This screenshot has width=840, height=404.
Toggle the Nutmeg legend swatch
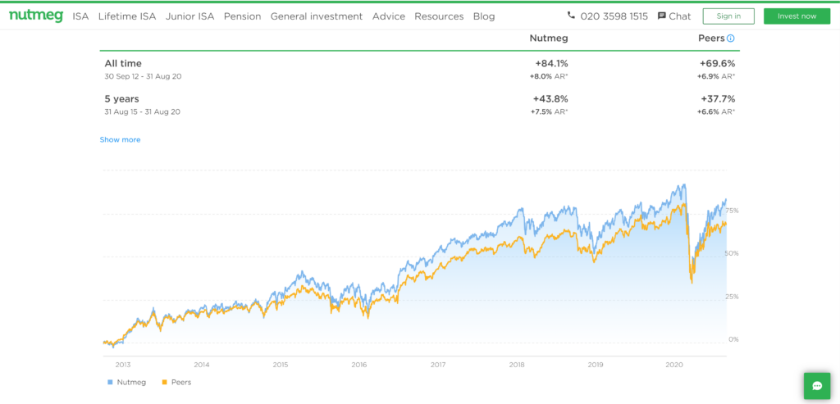110,382
